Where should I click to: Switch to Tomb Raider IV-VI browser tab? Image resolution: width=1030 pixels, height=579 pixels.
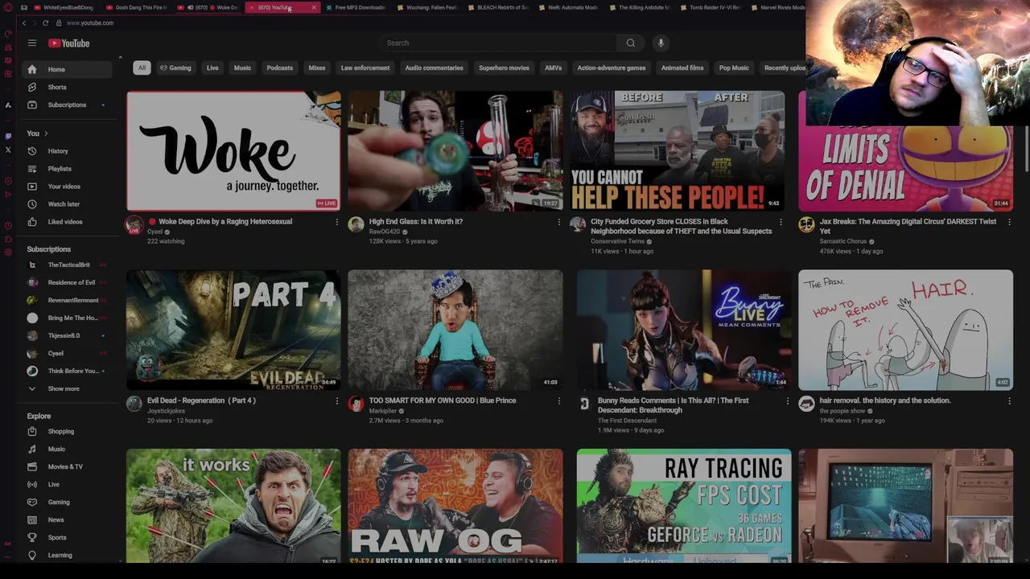point(711,7)
